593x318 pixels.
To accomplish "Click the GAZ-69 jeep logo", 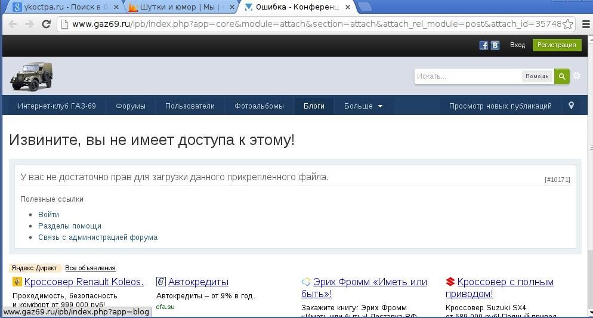I will point(31,76).
